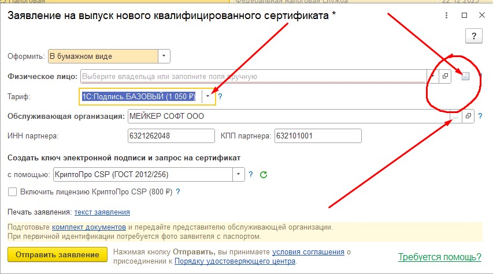Click the list icon beside Физическое лицо
This screenshot has width=493, height=274.
coord(465,76)
